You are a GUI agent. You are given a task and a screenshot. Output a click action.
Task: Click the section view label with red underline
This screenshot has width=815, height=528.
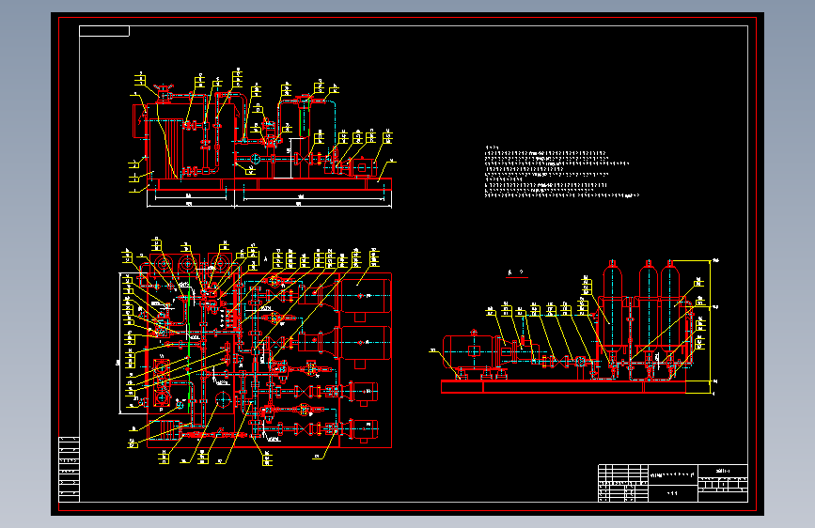pos(516,273)
